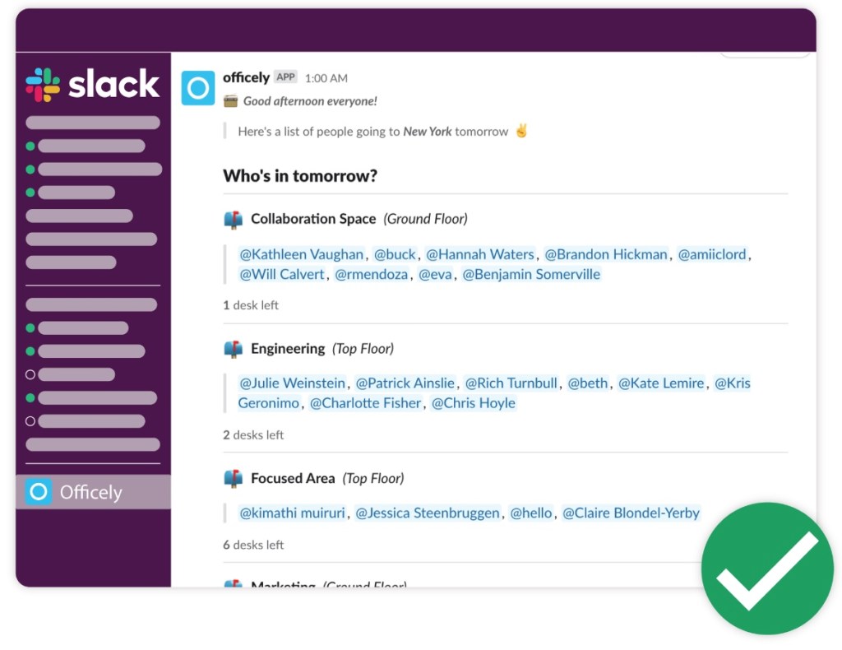Click the Collaboration Space mailbox icon

234,219
